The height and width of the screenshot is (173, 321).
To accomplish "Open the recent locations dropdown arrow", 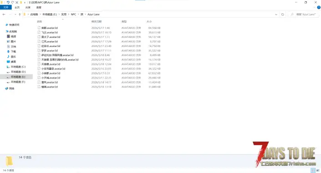I will click(x=15, y=14).
